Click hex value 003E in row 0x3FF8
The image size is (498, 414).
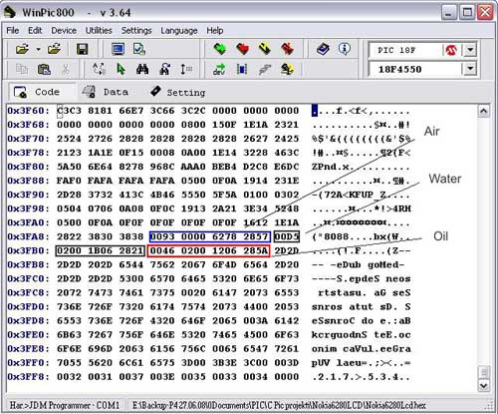pos(162,377)
